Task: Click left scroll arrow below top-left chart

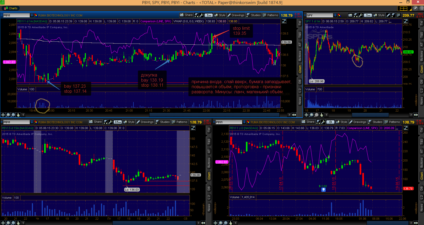Action: click(23, 115)
